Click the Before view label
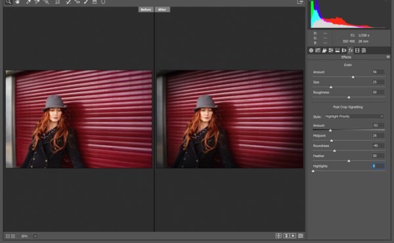The image size is (394, 243). [146, 10]
